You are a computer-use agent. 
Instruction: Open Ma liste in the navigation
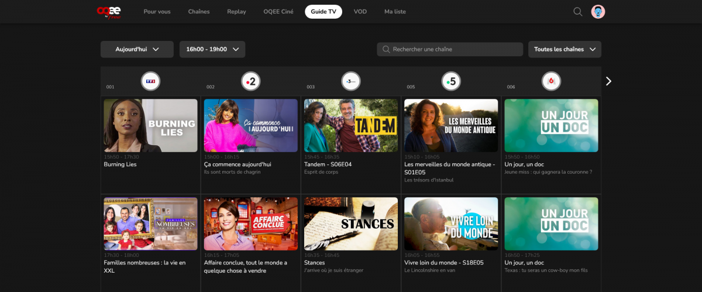pos(395,12)
